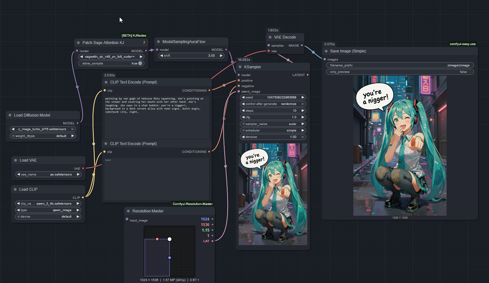The height and width of the screenshot is (283, 489).
Task: Click the LATENT output port on KSampler
Action: (x=308, y=75)
